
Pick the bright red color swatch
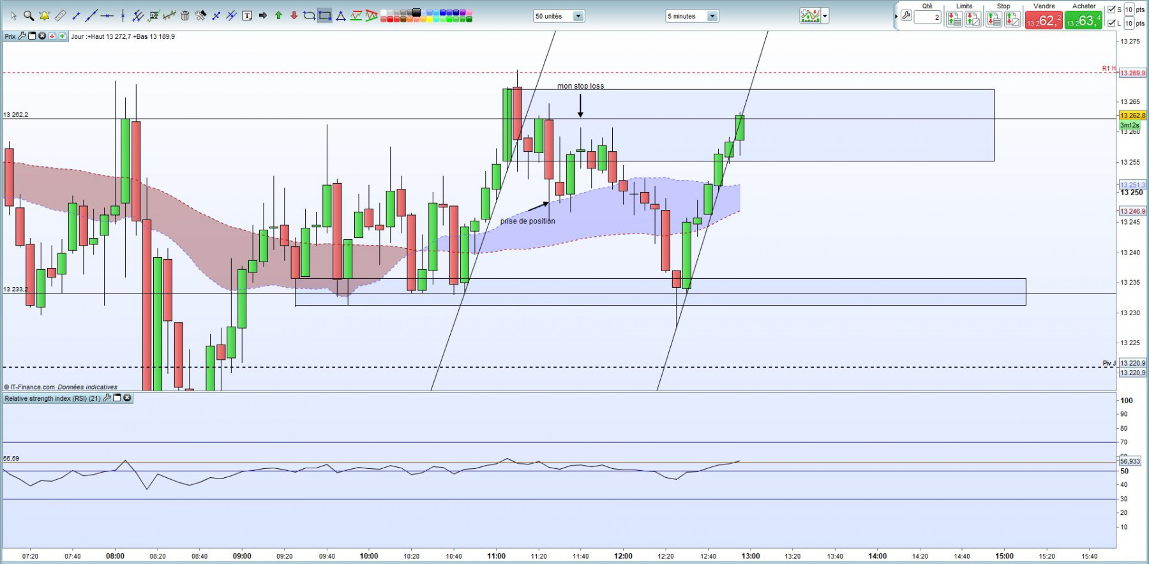(x=390, y=19)
